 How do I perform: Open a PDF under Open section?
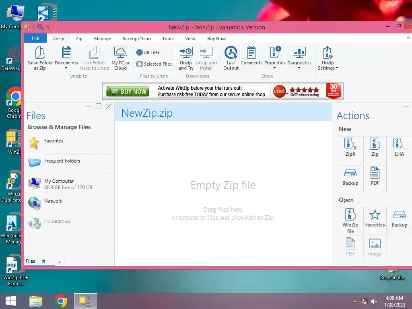coord(350,247)
